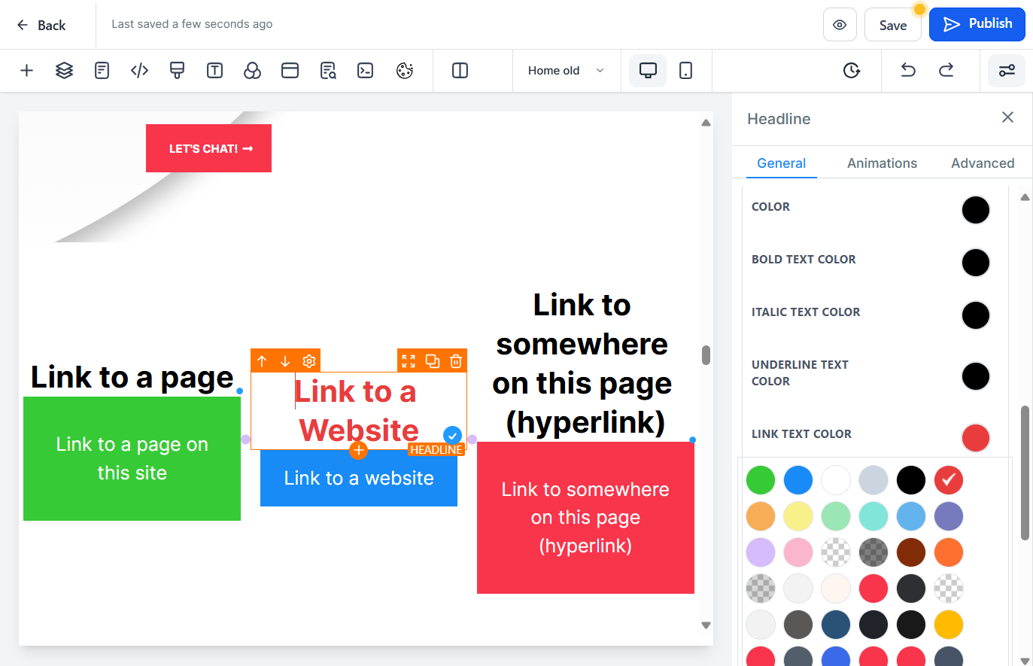Select the yellow palette color
Viewport: 1033px width, 666px height.
(x=798, y=516)
